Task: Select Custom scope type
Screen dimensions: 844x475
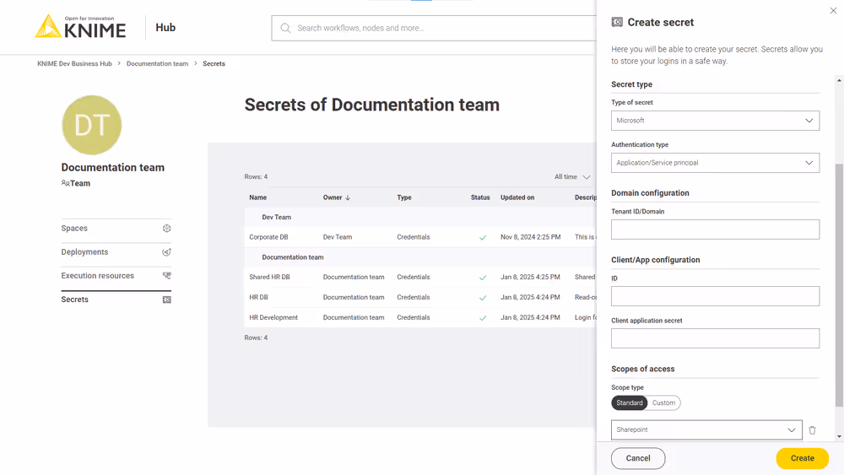Action: tap(663, 403)
